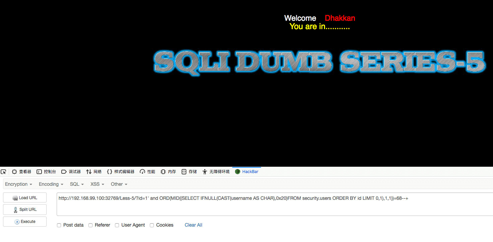Open the Storage (存储) panel
The width and height of the screenshot is (493, 242).
[189, 172]
